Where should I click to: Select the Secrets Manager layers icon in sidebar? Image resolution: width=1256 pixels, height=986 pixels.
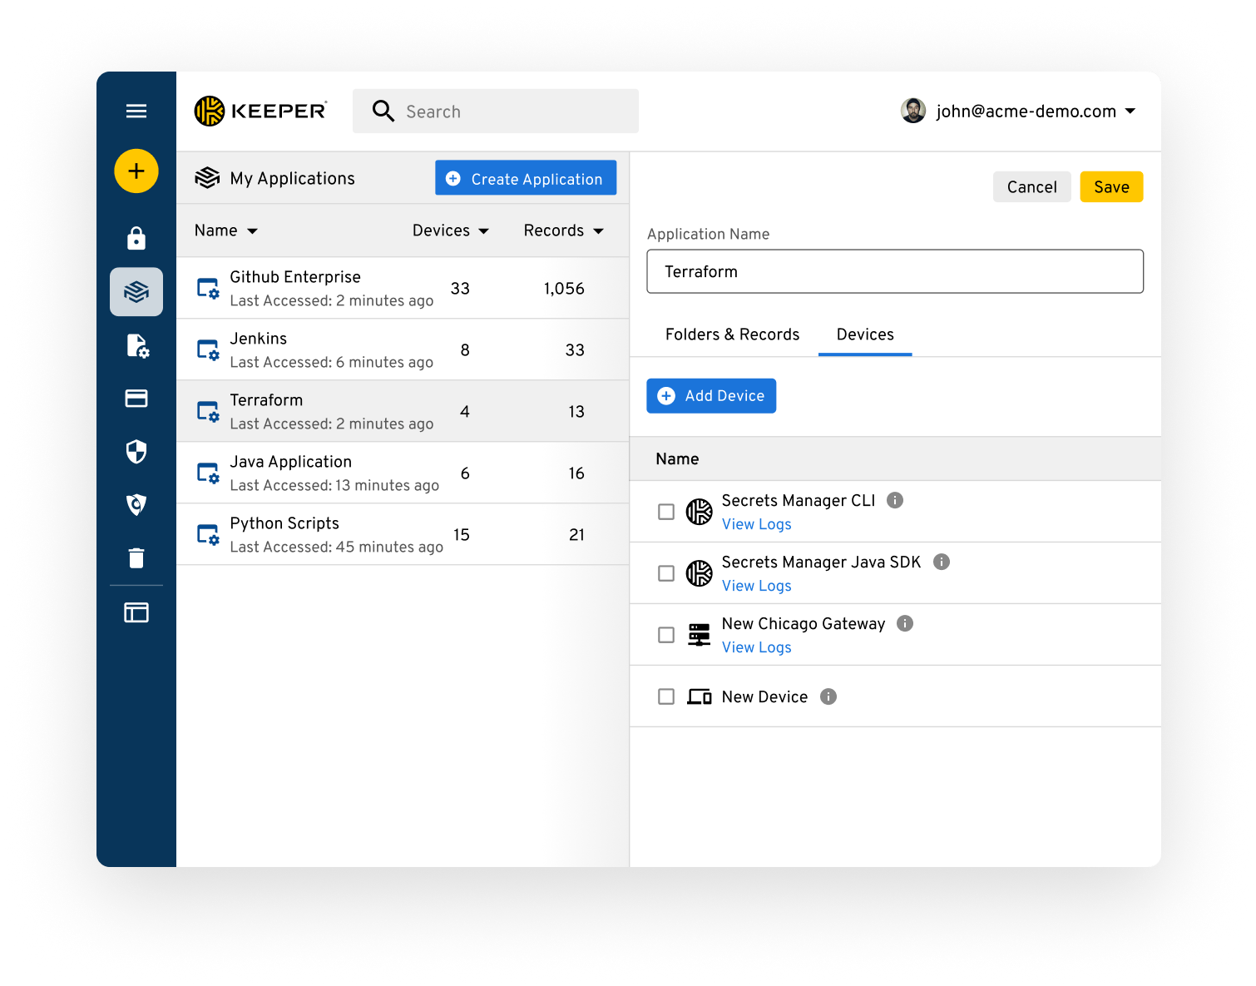click(136, 291)
